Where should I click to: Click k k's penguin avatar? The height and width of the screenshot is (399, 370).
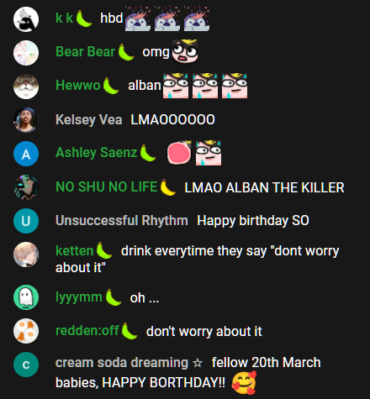pos(26,19)
